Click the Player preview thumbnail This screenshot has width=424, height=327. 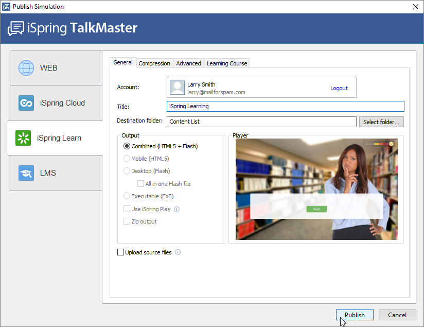click(316, 189)
